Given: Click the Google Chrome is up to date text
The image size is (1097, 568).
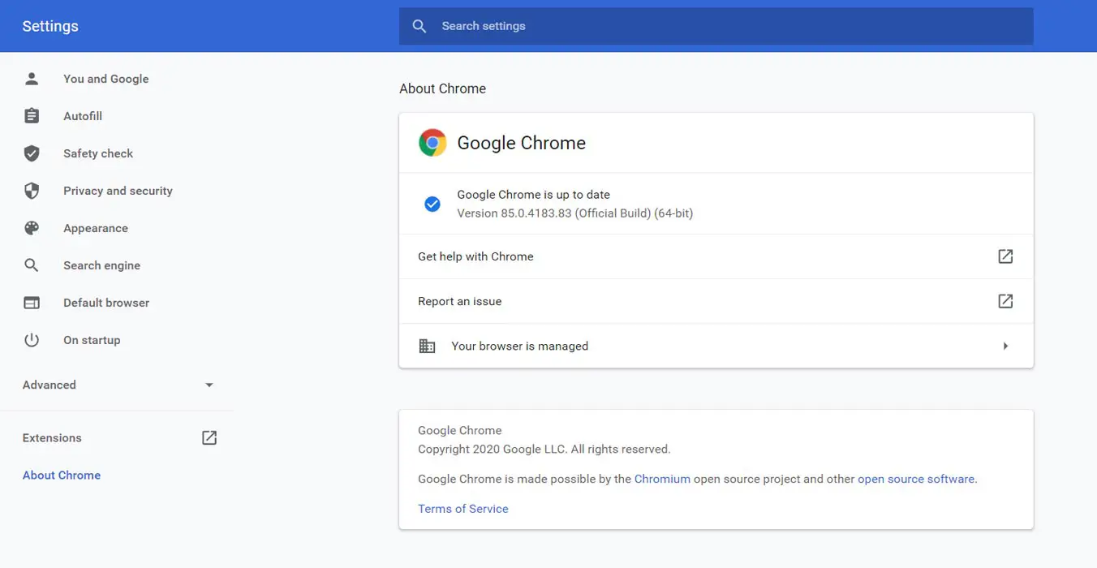Looking at the screenshot, I should [534, 195].
